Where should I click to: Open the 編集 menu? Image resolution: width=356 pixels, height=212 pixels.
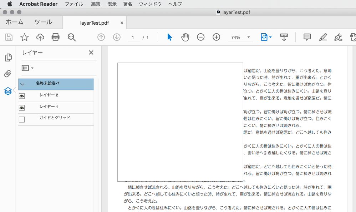point(96,4)
